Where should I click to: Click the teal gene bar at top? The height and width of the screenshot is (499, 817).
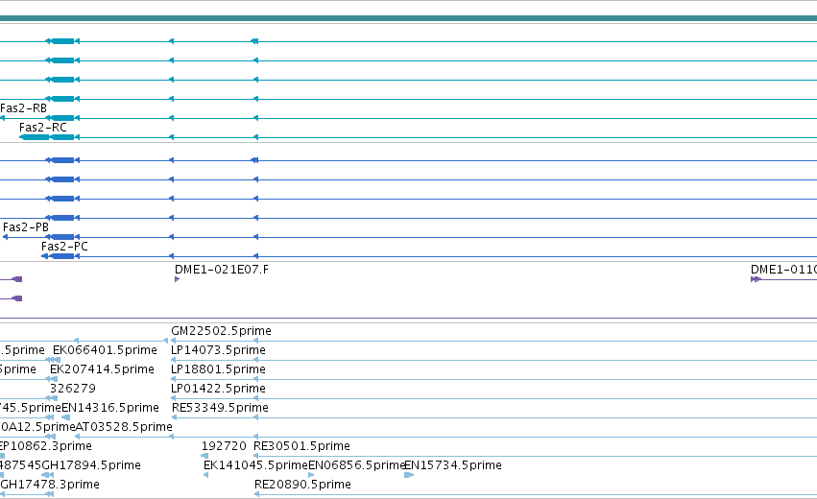[409, 19]
